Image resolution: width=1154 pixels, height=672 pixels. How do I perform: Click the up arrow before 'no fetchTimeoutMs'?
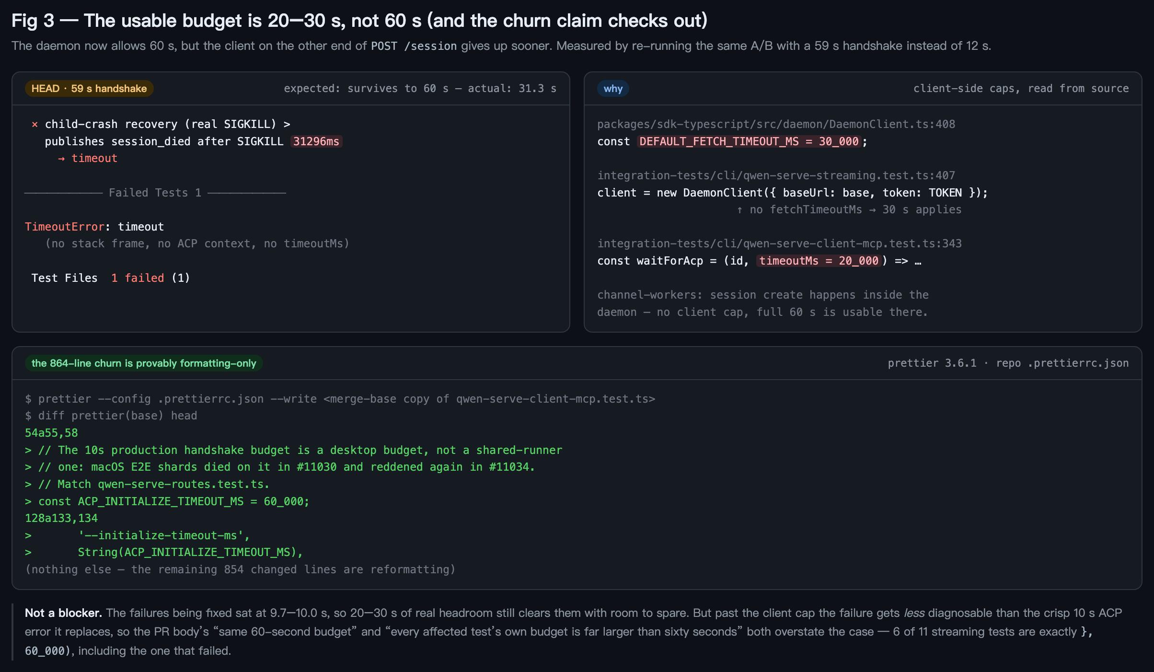click(x=740, y=210)
